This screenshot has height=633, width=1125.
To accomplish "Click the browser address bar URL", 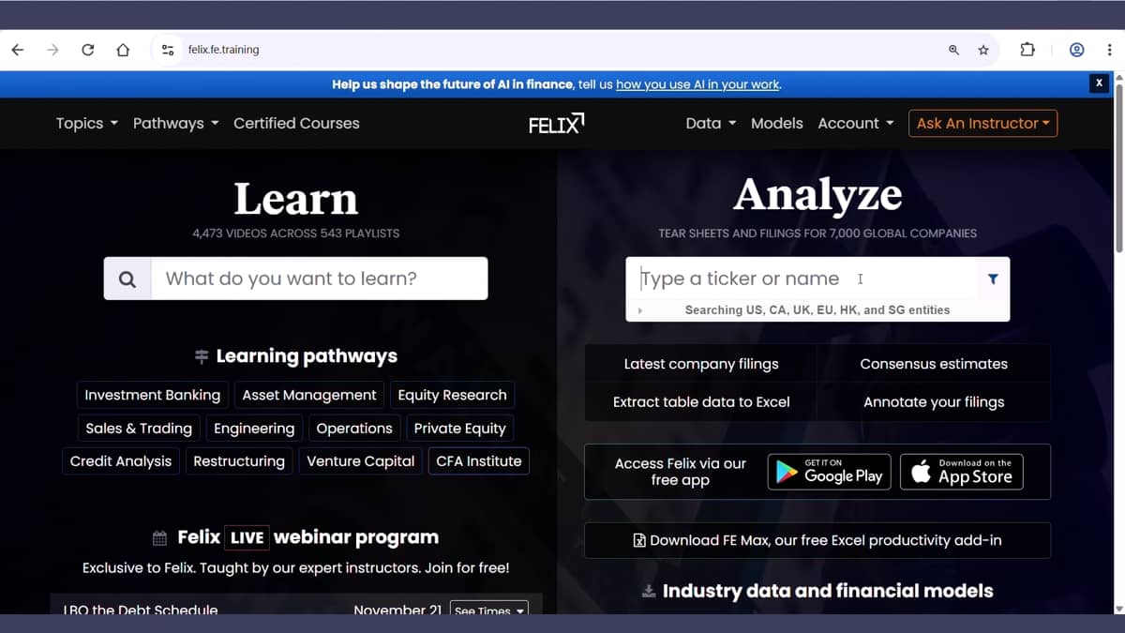I will pos(223,50).
